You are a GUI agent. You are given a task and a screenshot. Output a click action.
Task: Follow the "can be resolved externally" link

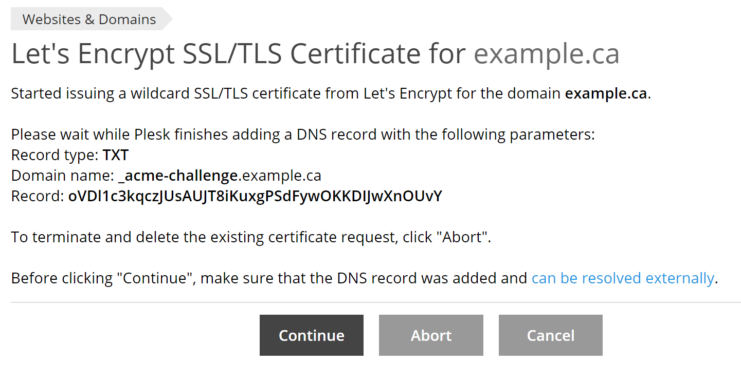623,278
